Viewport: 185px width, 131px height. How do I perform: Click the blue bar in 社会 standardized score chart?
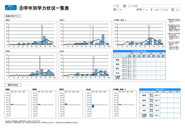pyautogui.click(x=93, y=106)
